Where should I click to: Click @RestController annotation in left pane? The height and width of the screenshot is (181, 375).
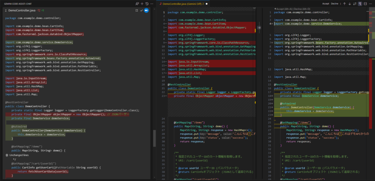tap(179, 84)
